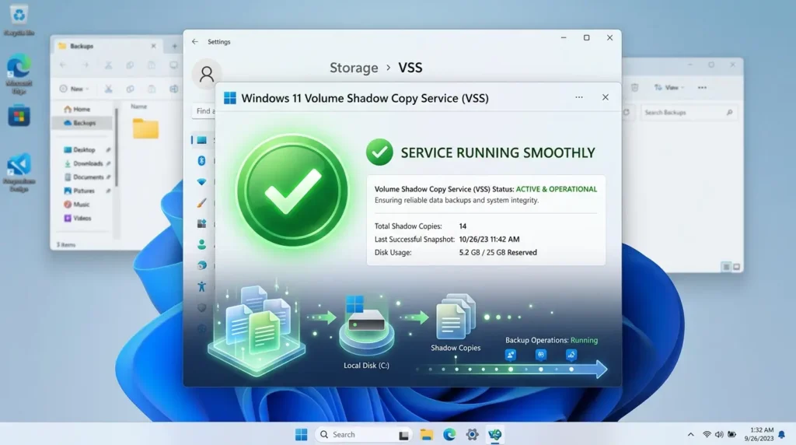Screen dimensions: 796x445
Task: Go back using the Settings back arrow
Action: point(195,42)
